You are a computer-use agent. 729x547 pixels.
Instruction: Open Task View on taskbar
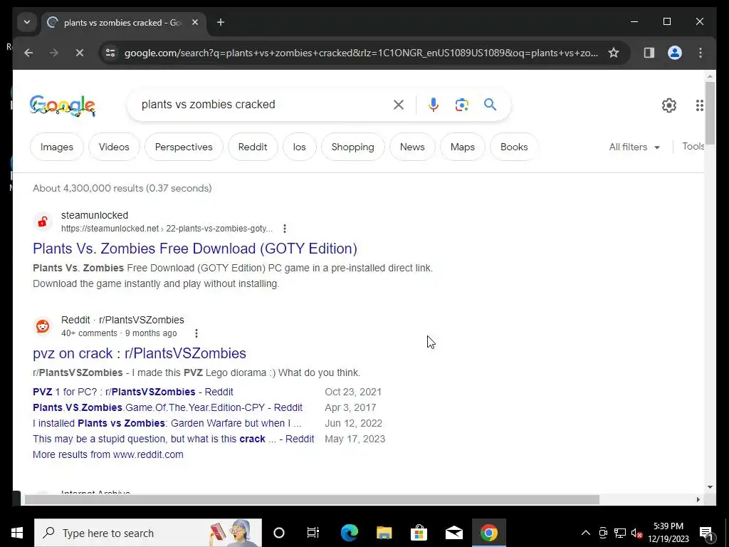click(x=313, y=533)
